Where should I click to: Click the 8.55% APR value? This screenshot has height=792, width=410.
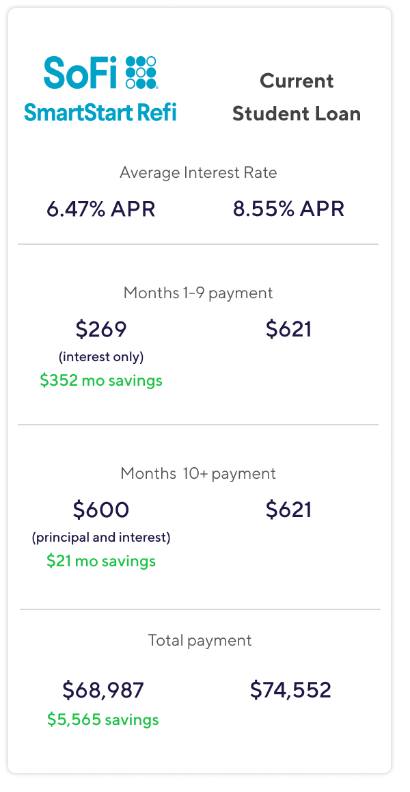tap(288, 209)
